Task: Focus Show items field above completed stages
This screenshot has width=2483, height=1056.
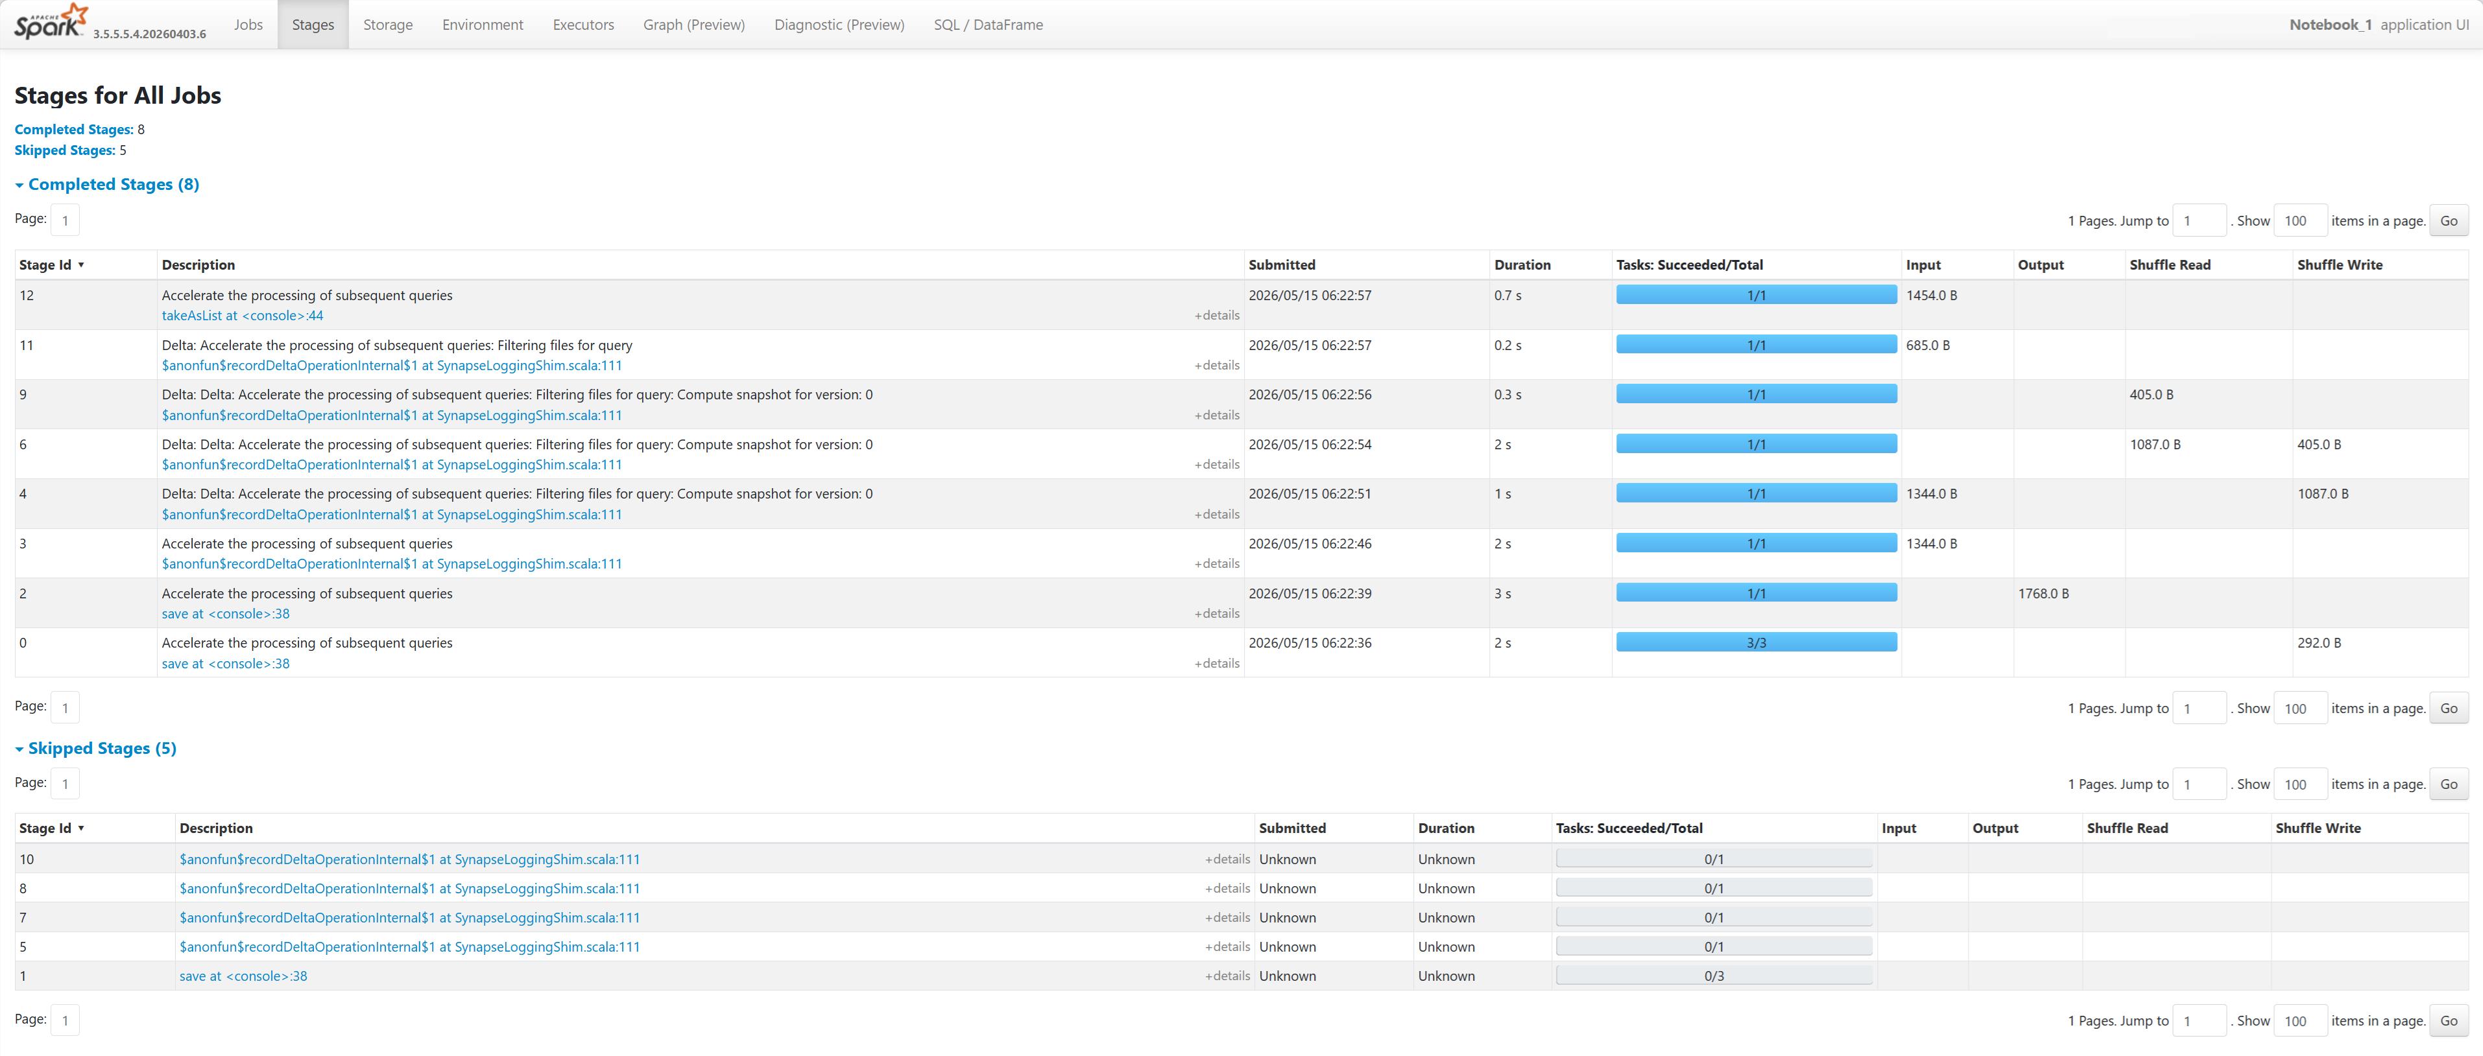Action: (2300, 220)
